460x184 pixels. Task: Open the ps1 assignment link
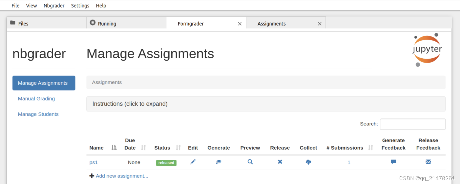click(94, 162)
